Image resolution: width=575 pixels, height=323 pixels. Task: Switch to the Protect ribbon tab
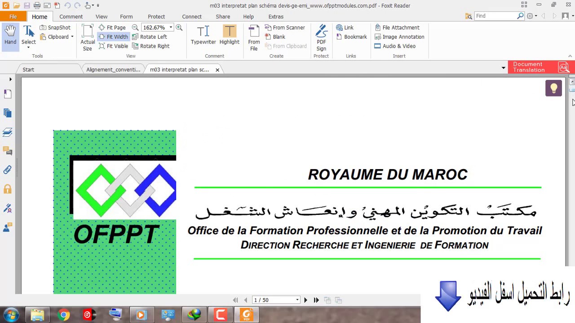(x=156, y=17)
